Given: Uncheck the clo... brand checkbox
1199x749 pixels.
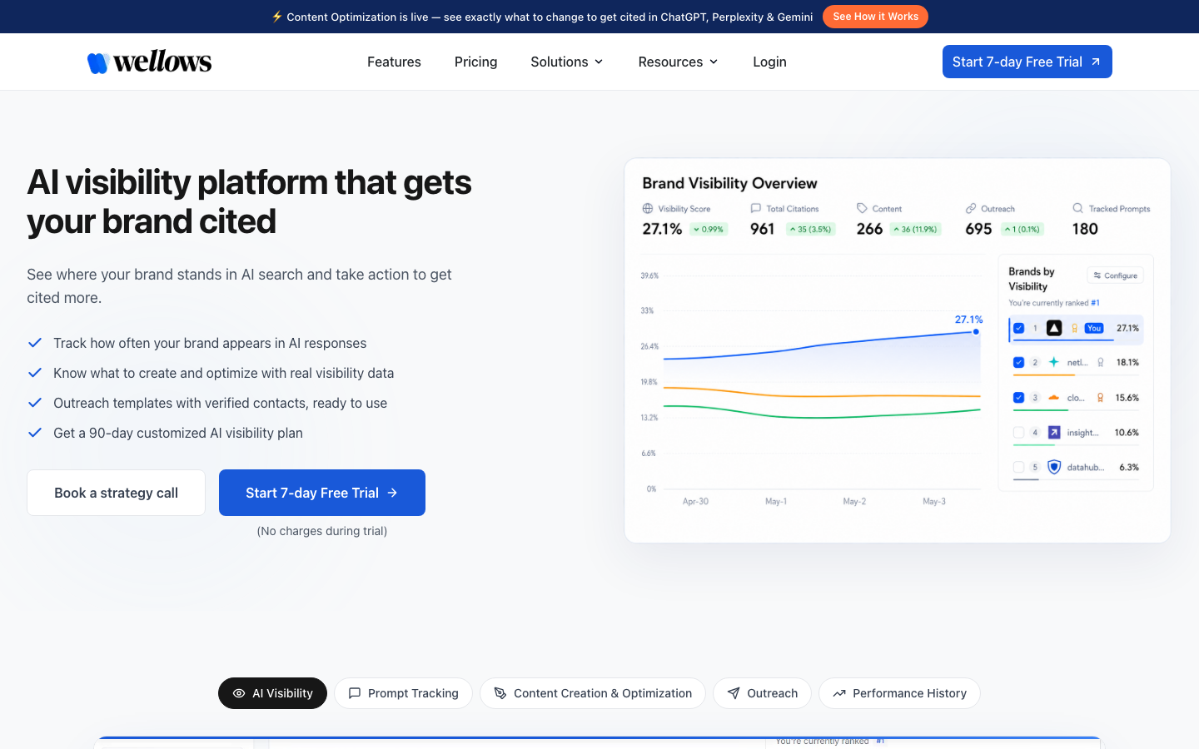Looking at the screenshot, I should pos(1018,397).
